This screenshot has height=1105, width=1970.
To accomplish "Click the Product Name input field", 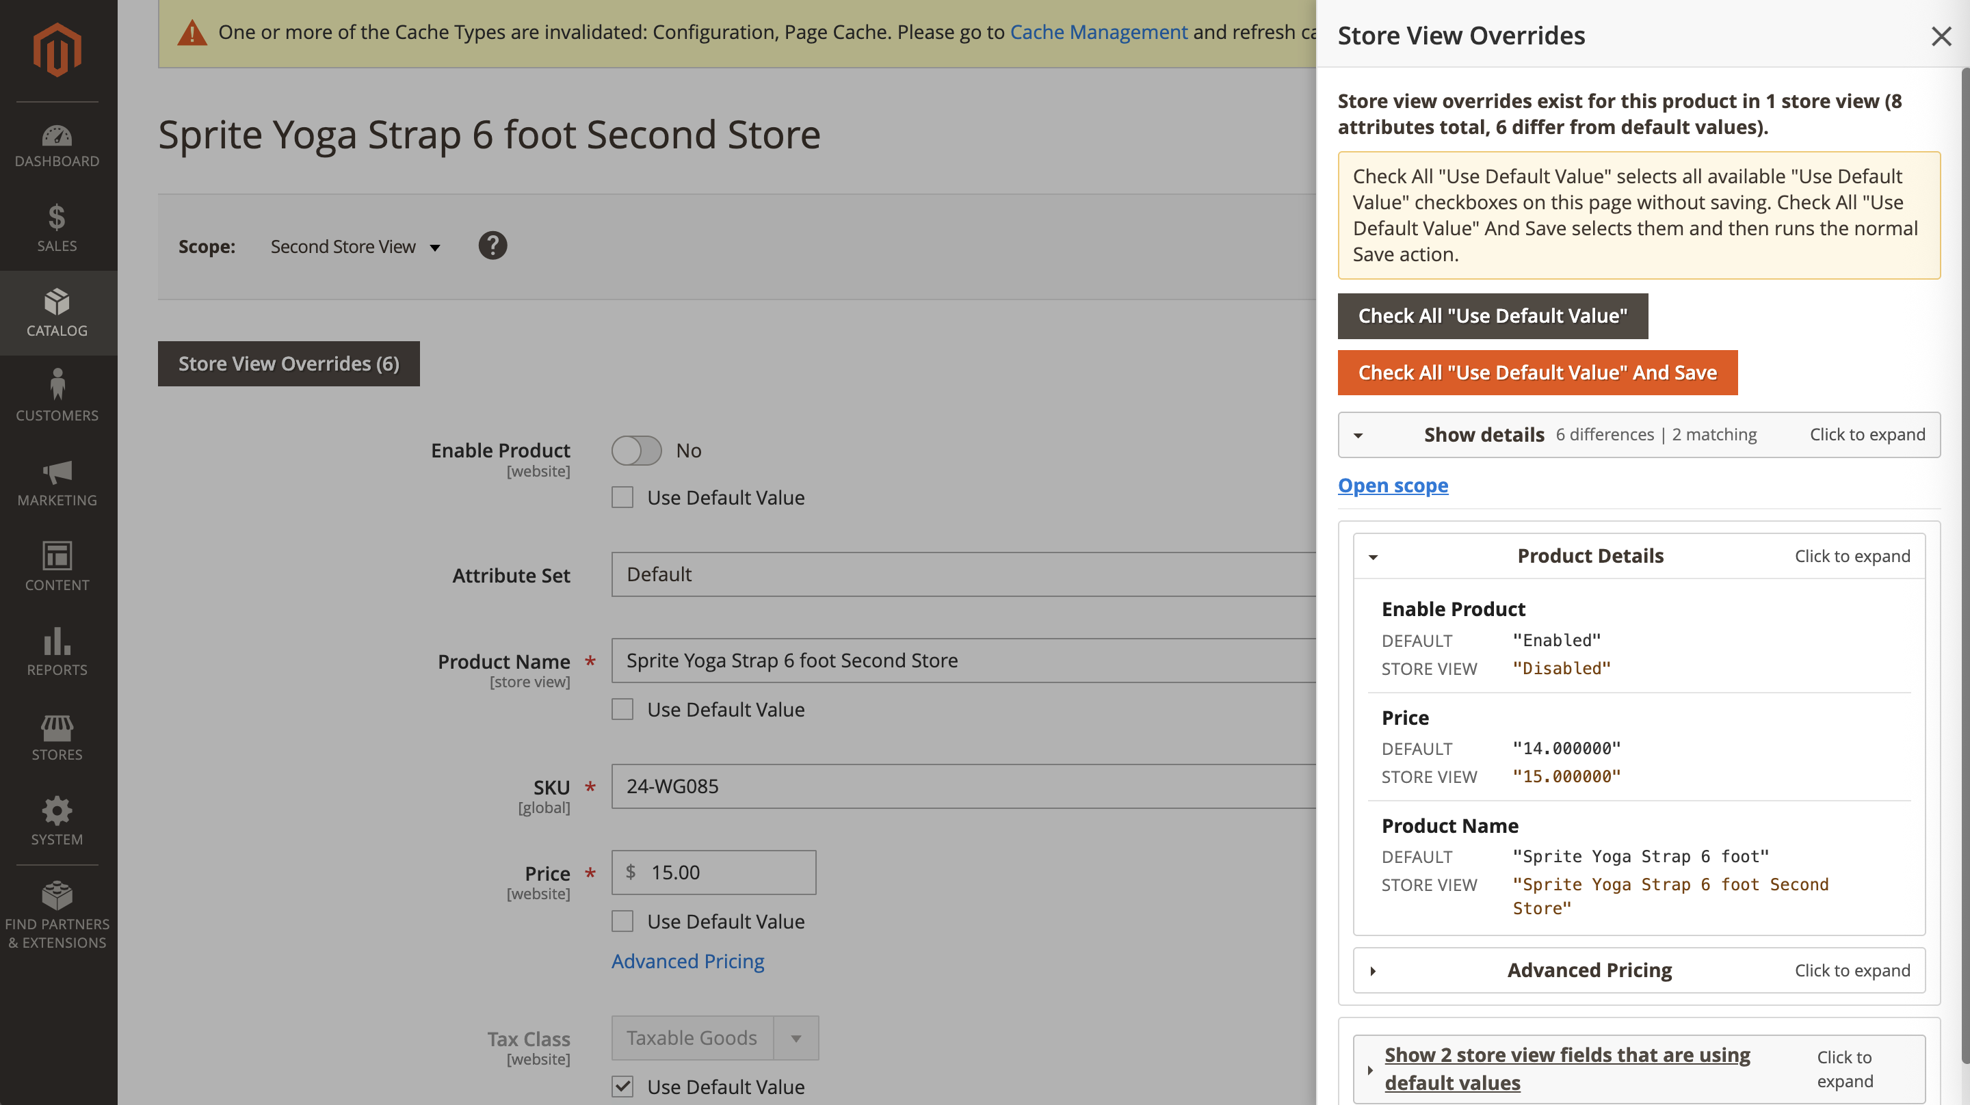I will tap(963, 661).
